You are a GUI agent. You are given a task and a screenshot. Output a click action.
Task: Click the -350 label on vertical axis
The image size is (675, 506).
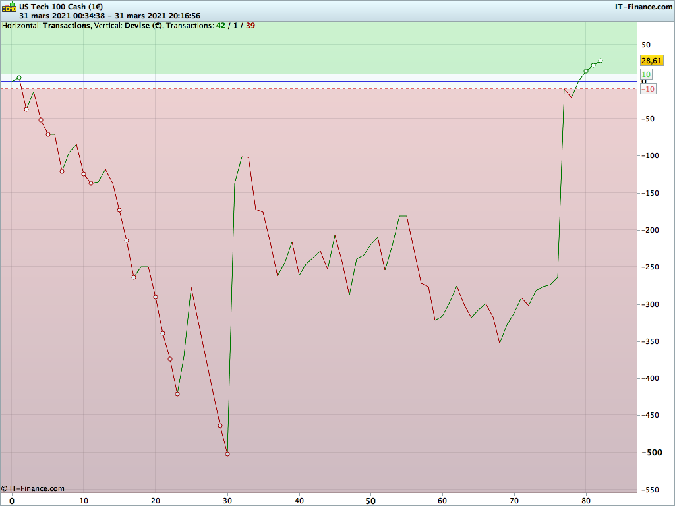pyautogui.click(x=650, y=341)
